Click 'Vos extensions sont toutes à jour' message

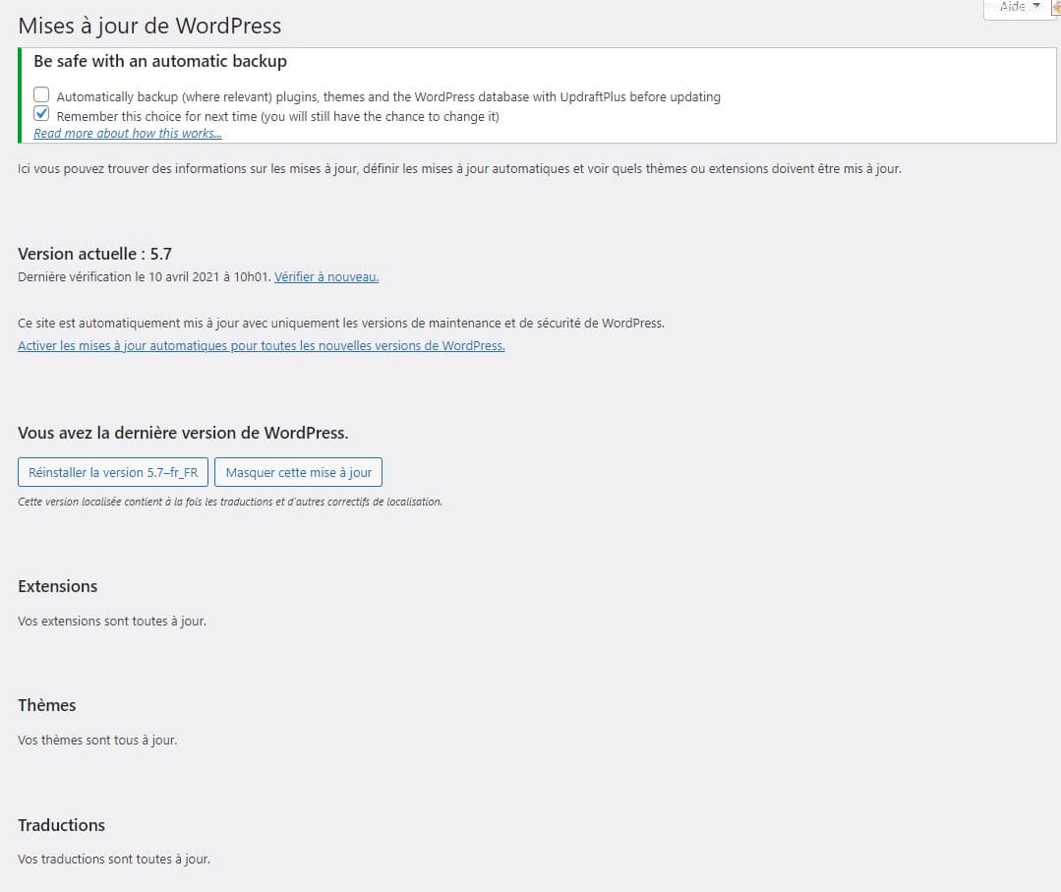[x=111, y=621]
